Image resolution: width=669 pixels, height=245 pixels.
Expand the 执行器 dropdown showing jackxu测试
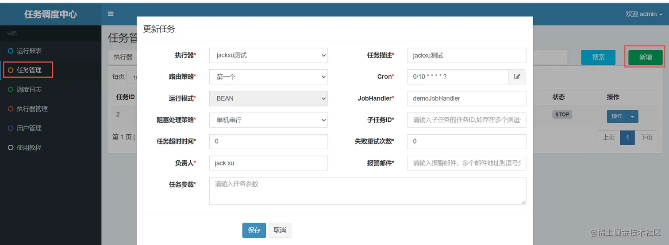point(269,55)
